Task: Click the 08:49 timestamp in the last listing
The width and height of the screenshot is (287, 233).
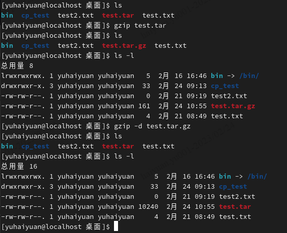Action: 205,217
